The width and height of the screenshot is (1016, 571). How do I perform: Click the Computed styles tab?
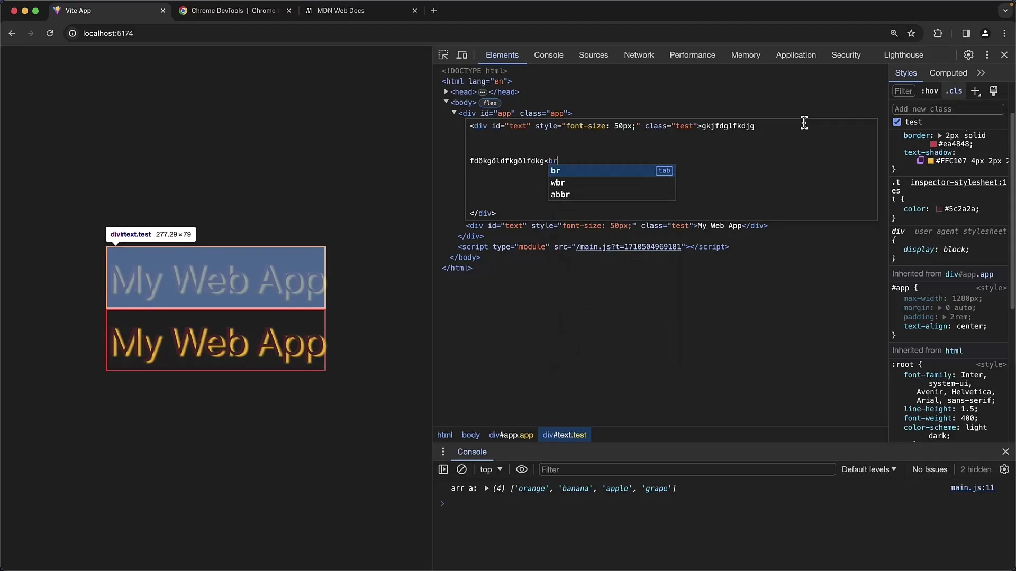click(948, 72)
